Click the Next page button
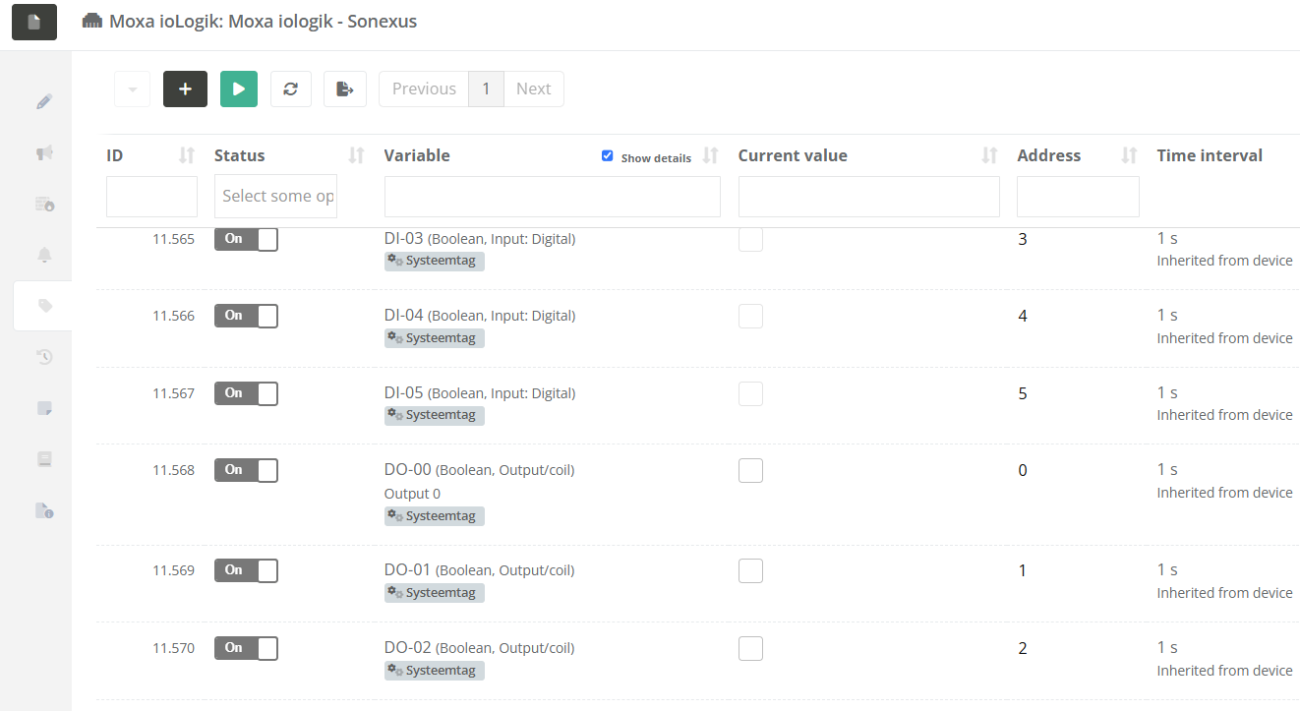This screenshot has height=711, width=1300. click(533, 89)
